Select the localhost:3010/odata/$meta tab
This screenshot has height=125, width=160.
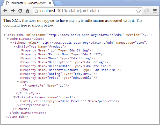tap(28, 3)
